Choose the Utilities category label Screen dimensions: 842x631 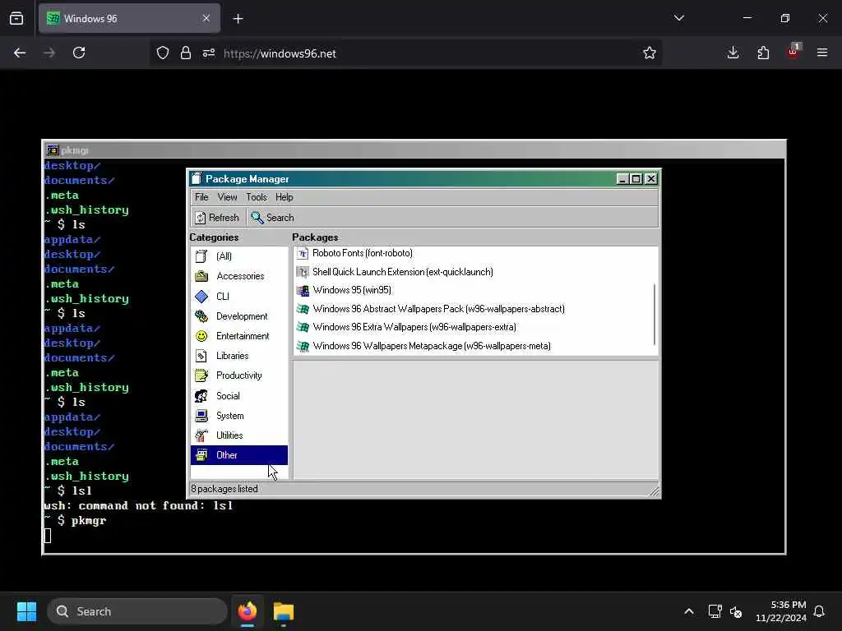pos(229,435)
